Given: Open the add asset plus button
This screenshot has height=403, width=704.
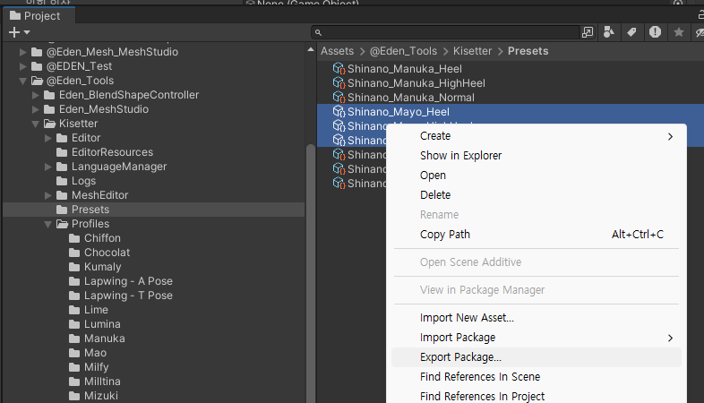Looking at the screenshot, I should point(14,32).
